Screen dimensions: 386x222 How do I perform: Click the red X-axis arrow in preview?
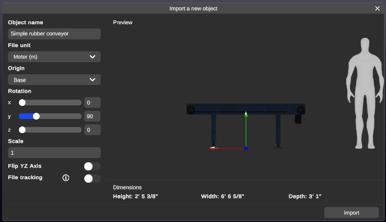[x=213, y=148]
